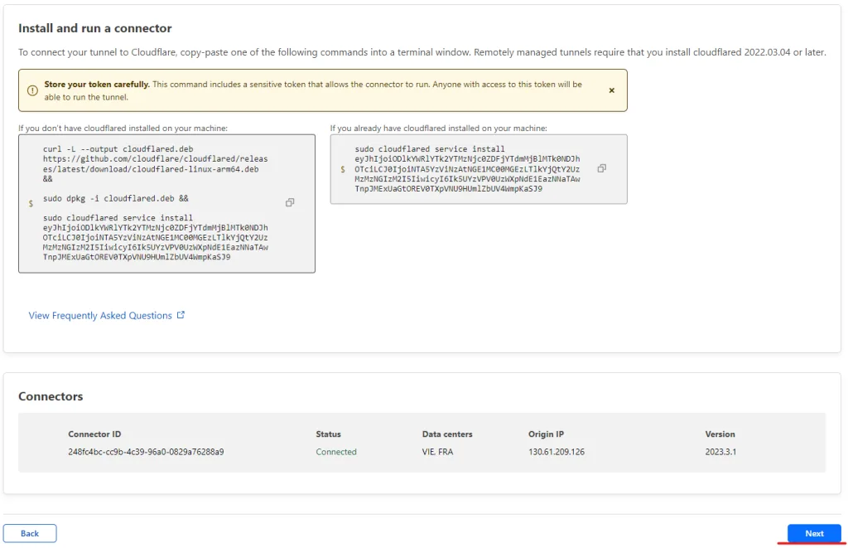
Task: Click the 'If you already have cloudflared installed' label
Action: [439, 129]
